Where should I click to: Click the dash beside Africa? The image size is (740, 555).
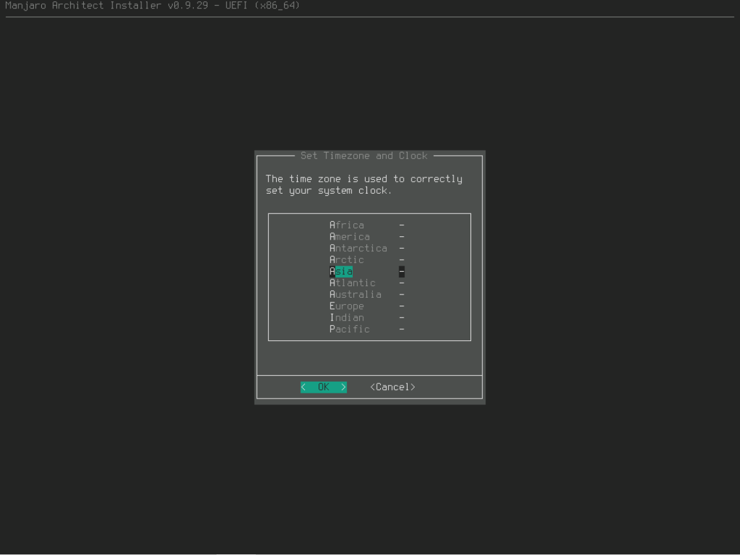tap(402, 225)
